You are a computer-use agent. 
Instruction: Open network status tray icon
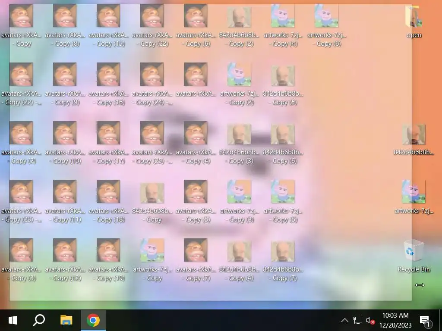358,320
